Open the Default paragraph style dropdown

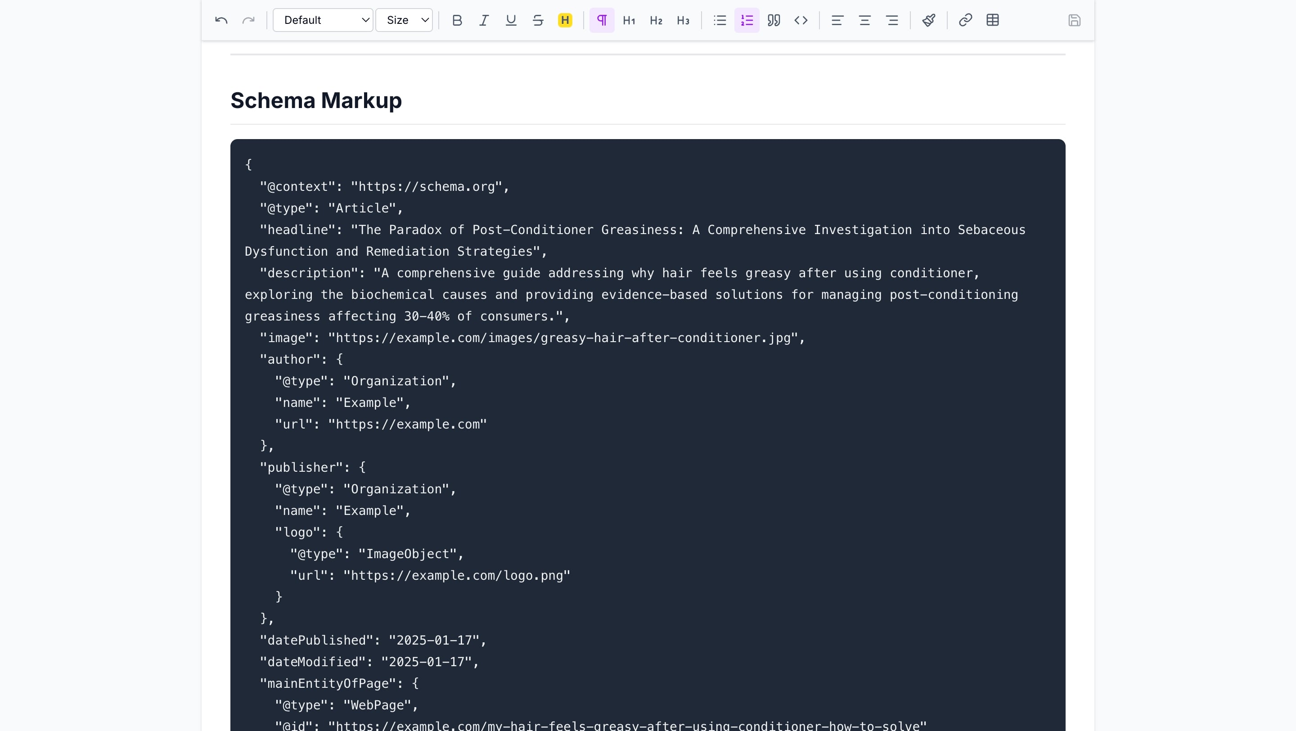tap(323, 20)
